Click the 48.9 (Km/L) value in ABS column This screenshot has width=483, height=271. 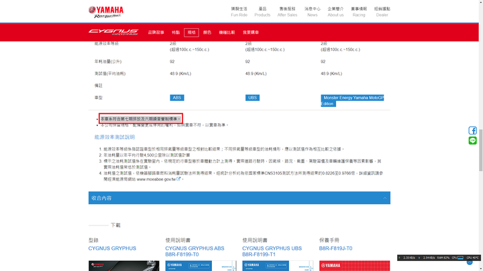coord(180,74)
